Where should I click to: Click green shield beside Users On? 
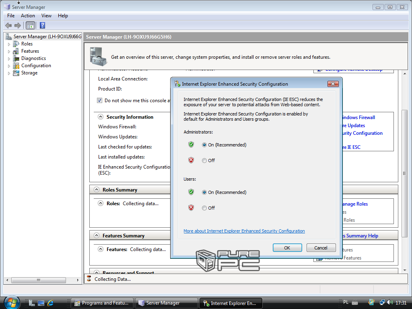click(191, 192)
